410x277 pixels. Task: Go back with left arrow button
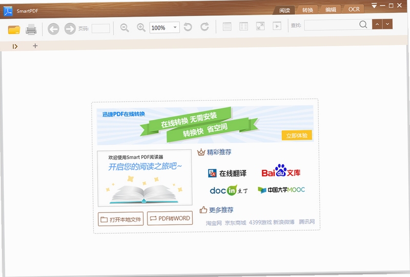53,29
